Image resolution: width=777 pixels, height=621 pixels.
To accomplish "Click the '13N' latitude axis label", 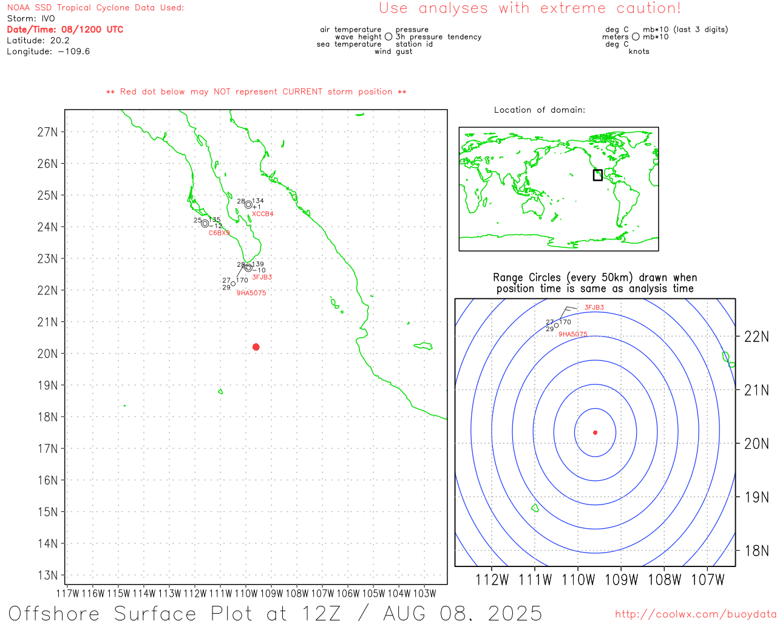I will (48, 576).
